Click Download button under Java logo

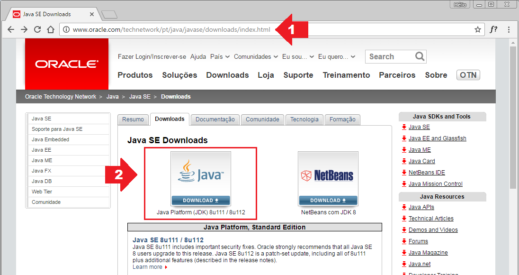coord(201,200)
